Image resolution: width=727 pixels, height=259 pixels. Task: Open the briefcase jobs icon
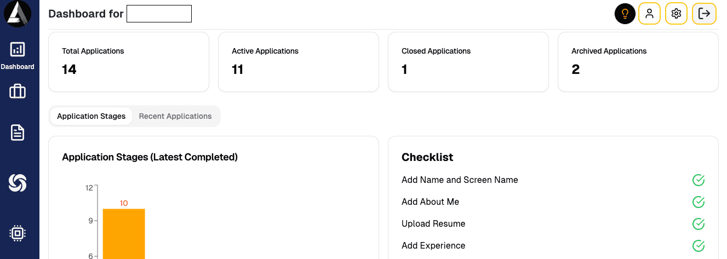pyautogui.click(x=18, y=91)
